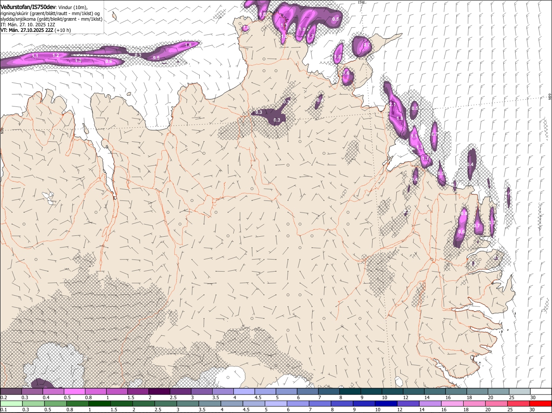The image size is (552, 413).
Task: Pick the blue-row swatch between 6 and 7, green-blue-red row
Action: [298, 404]
